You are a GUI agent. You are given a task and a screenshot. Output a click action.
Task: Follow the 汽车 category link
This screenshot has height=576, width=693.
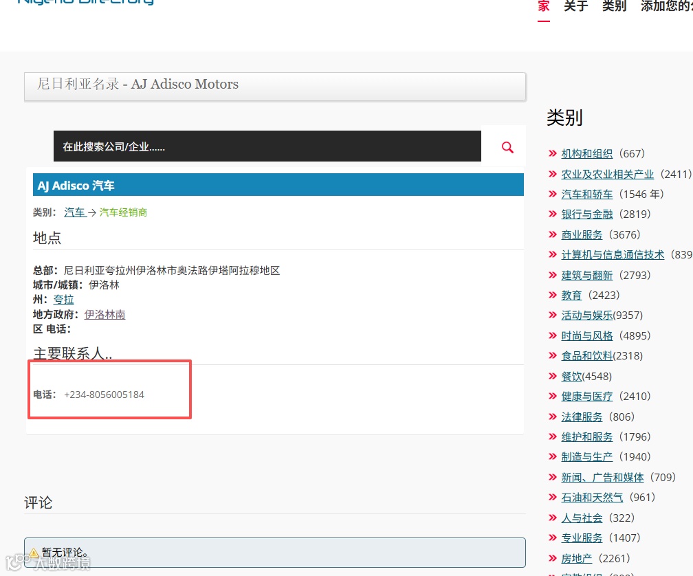(x=75, y=212)
